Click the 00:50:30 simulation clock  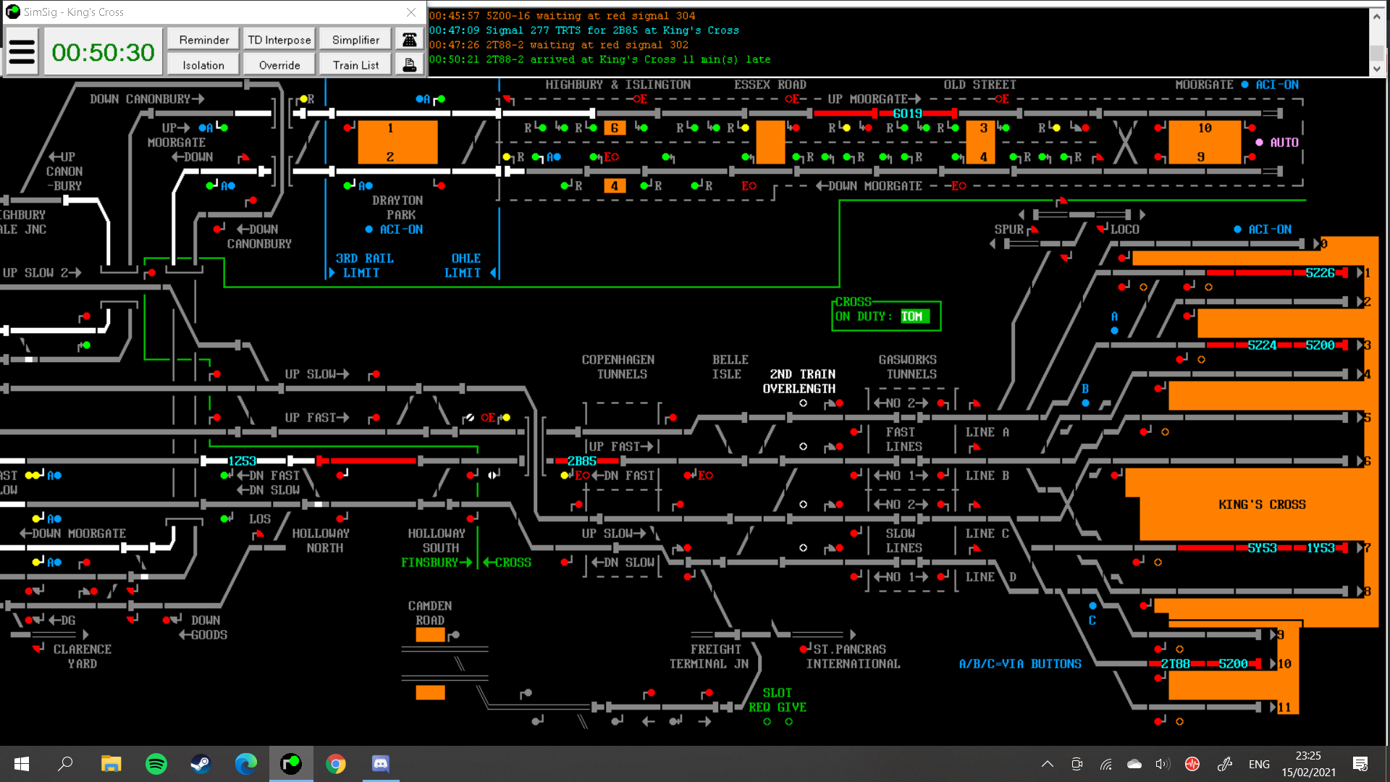[103, 52]
